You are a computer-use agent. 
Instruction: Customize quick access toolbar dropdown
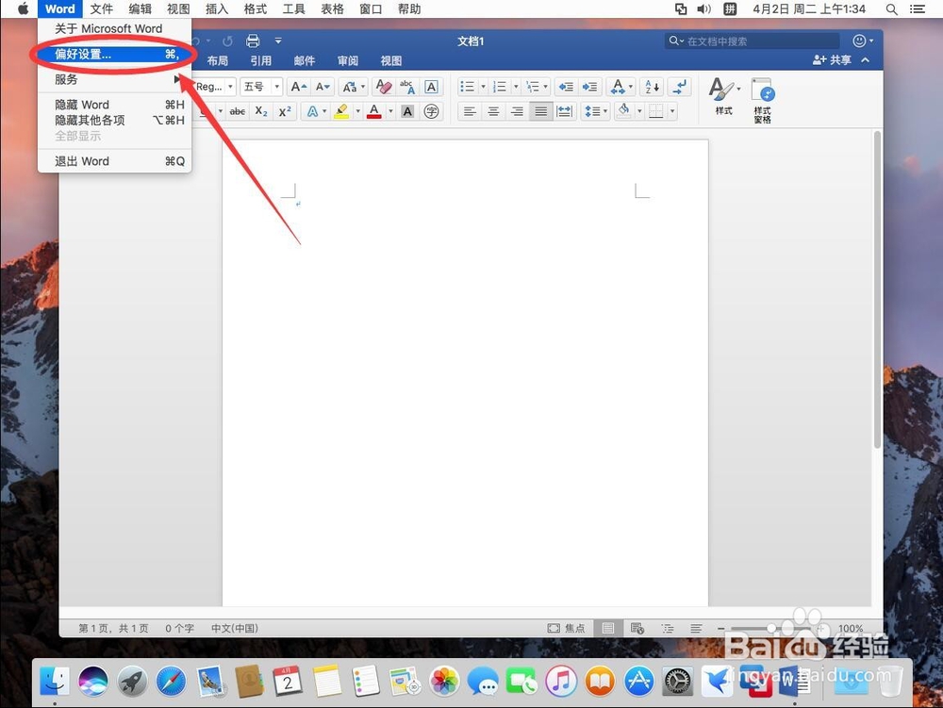point(278,41)
